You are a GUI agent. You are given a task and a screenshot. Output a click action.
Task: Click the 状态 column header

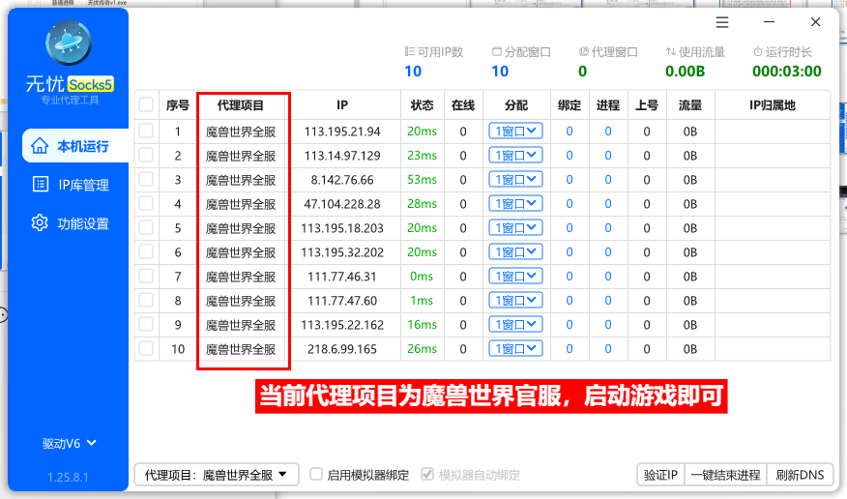coord(422,105)
